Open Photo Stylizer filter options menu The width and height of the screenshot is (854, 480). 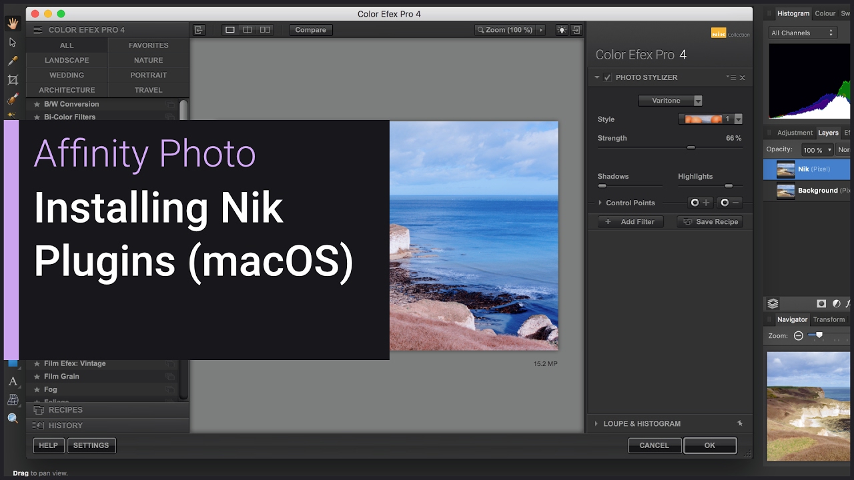click(x=731, y=77)
